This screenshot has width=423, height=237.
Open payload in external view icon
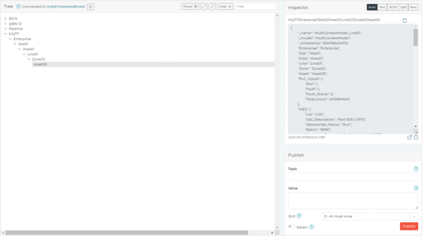409,137
